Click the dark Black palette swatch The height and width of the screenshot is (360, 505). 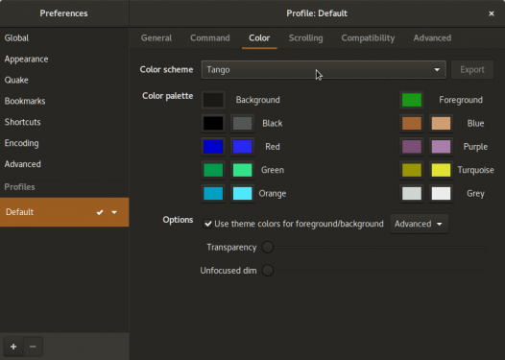[213, 123]
